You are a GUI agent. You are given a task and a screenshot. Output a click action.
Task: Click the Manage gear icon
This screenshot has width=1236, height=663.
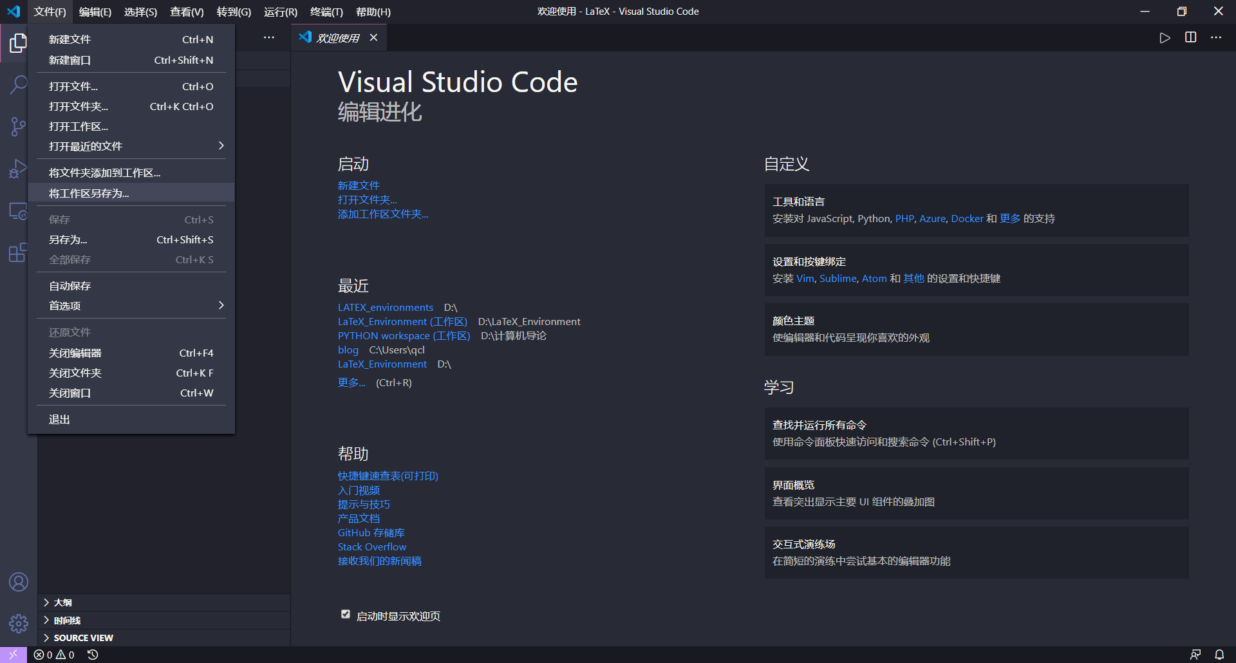tap(19, 623)
